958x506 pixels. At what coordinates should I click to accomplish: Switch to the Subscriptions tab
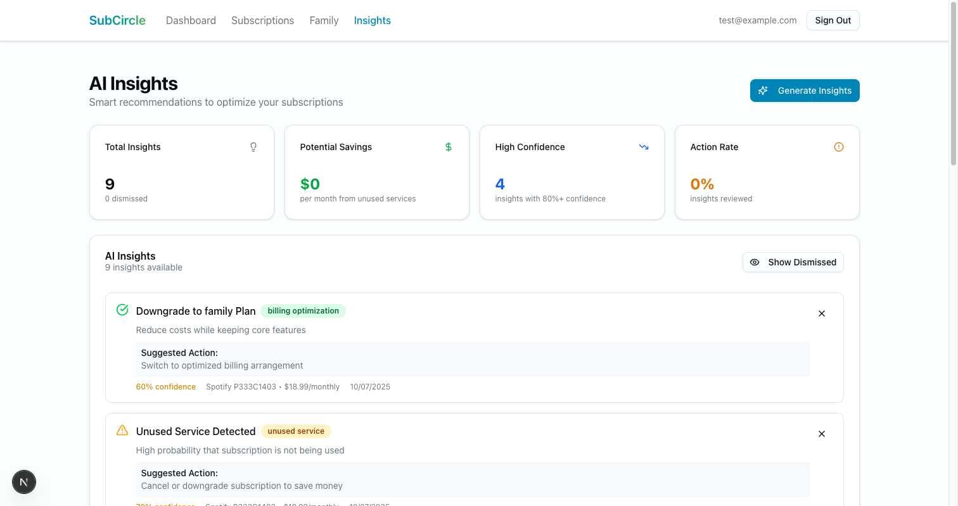[262, 20]
